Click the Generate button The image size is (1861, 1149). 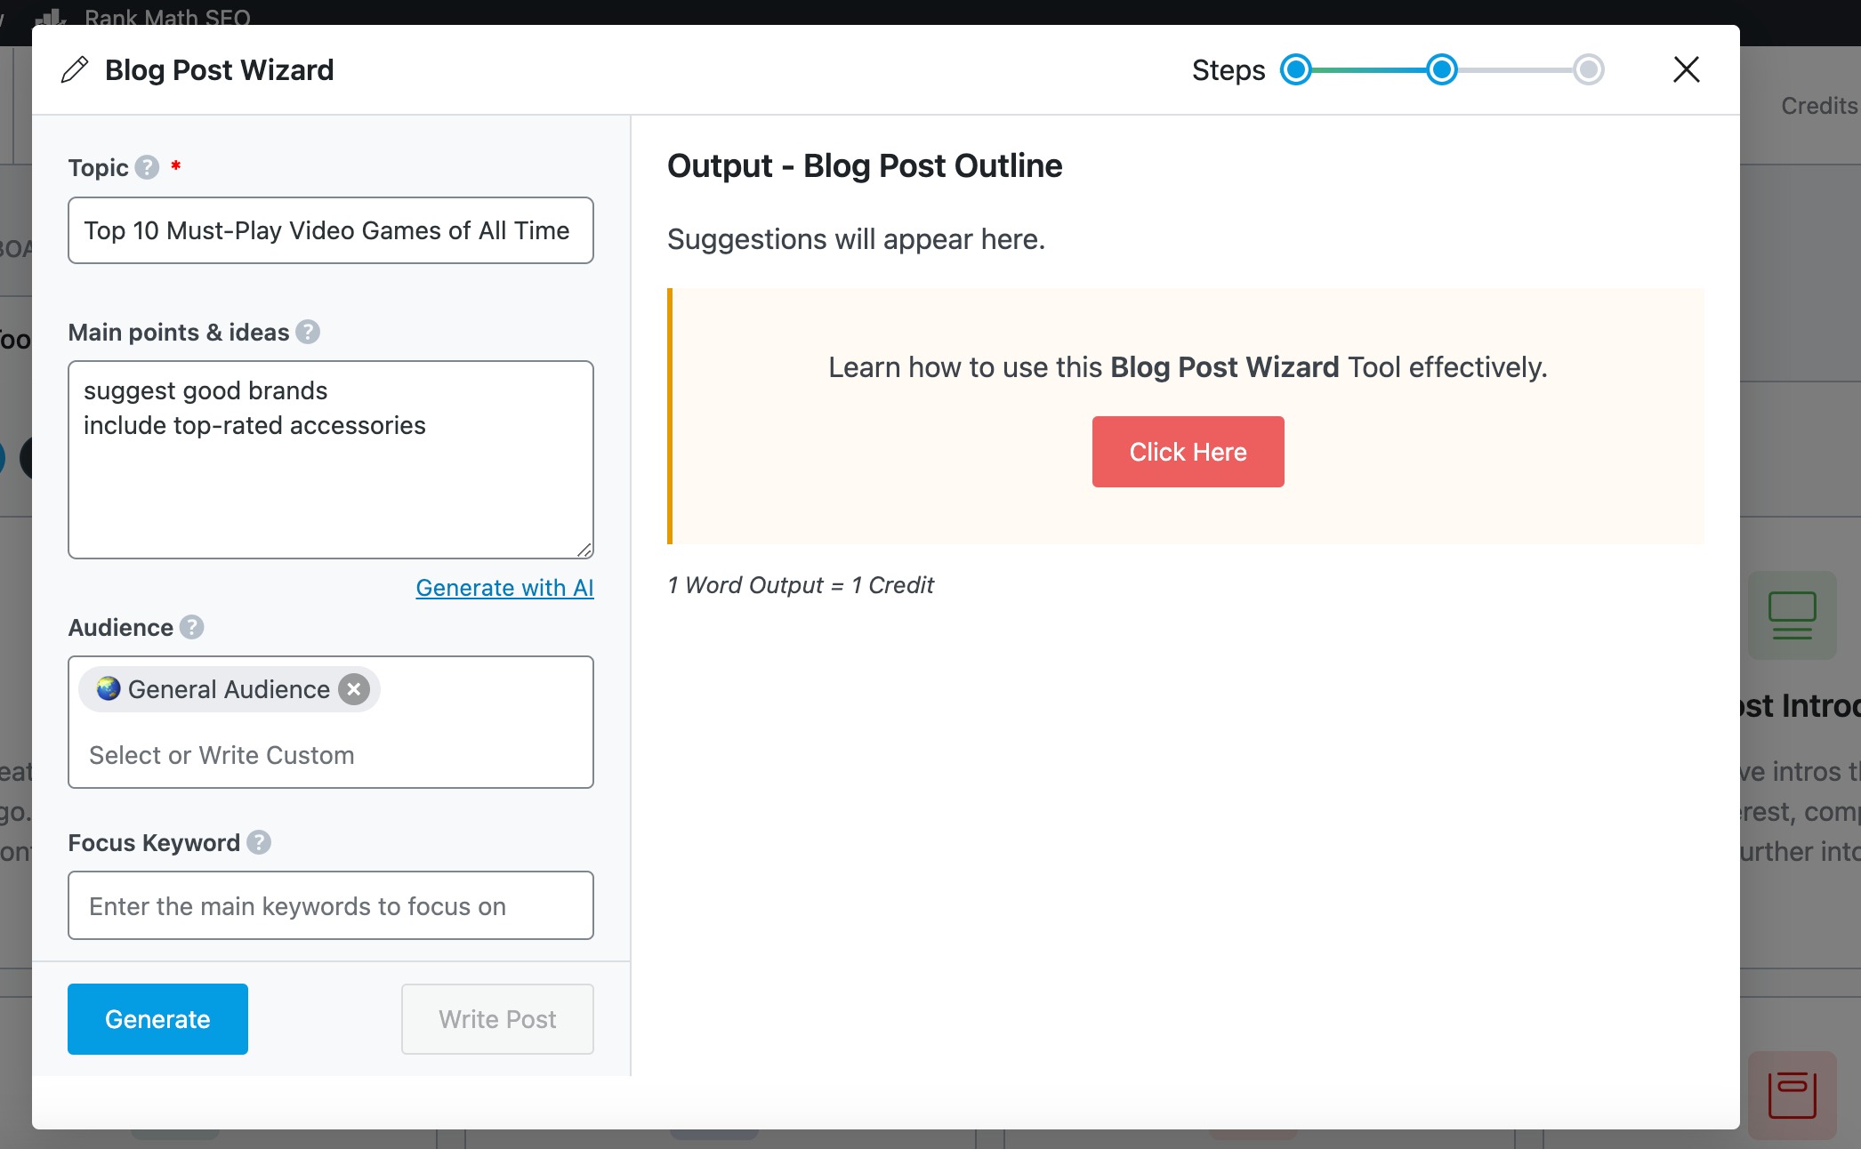[x=157, y=1019]
